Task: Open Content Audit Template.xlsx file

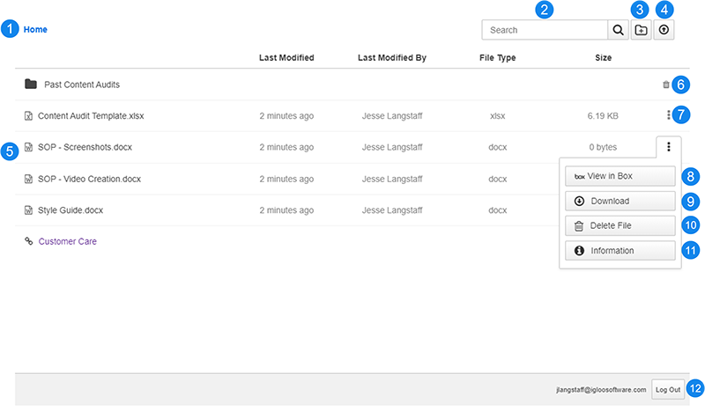Action: click(x=91, y=116)
